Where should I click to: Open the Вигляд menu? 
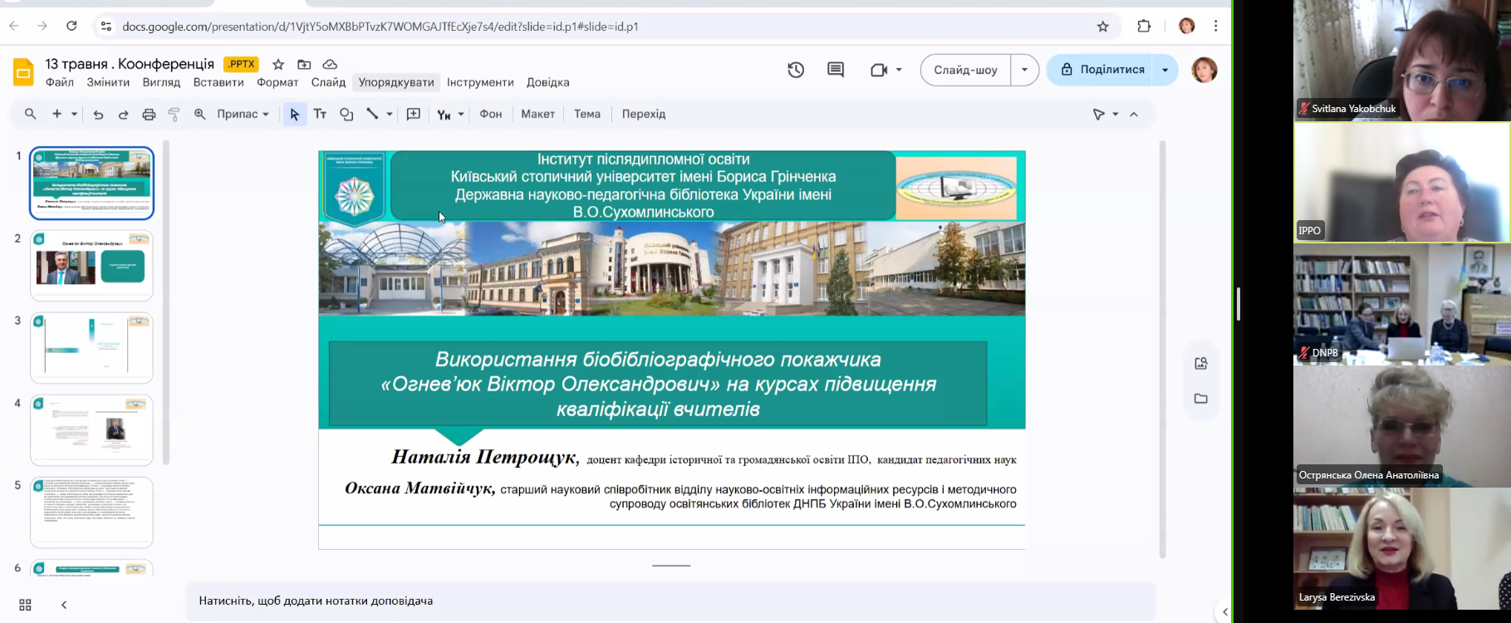(161, 82)
